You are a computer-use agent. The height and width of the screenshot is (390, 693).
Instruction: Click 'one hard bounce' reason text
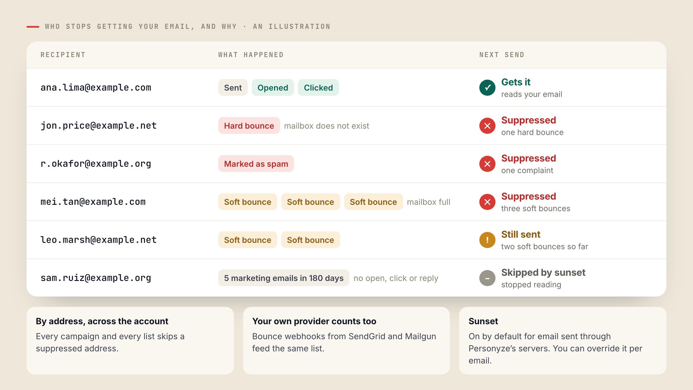[x=532, y=132]
